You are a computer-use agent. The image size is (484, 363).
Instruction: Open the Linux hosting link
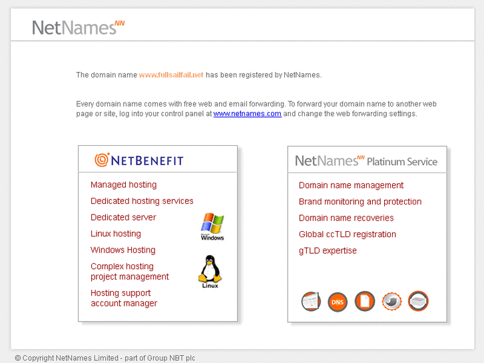click(116, 234)
